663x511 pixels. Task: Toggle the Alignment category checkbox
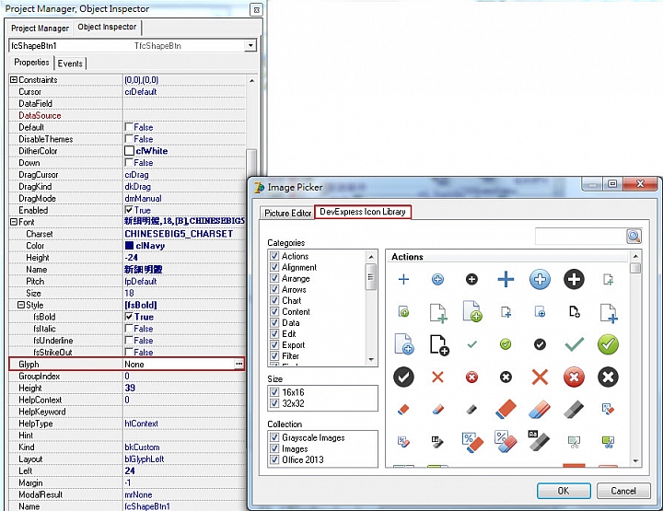pyautogui.click(x=274, y=267)
